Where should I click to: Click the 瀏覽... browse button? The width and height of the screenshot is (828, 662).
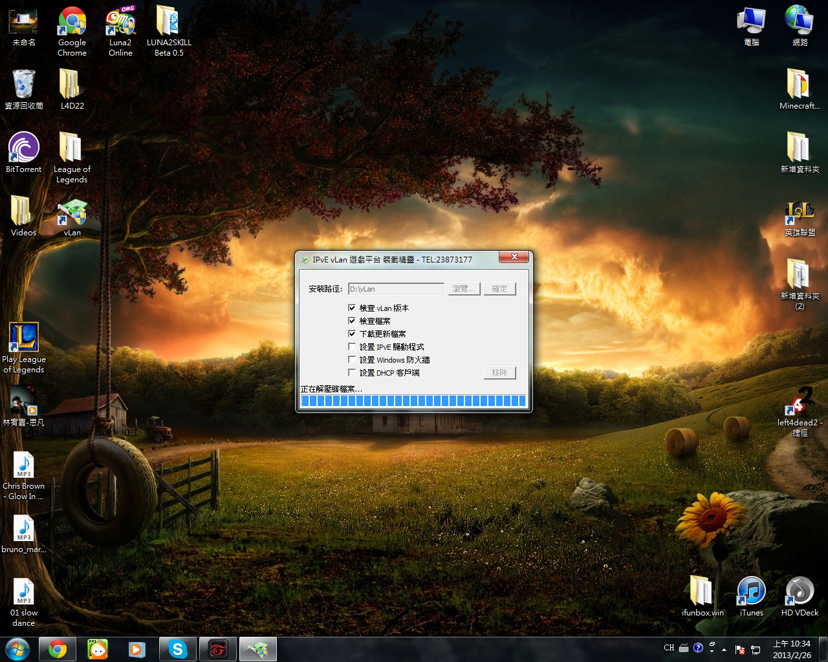point(464,289)
